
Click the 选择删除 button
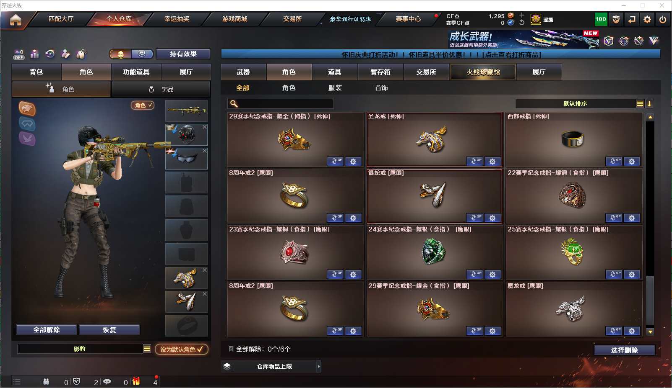pos(625,350)
